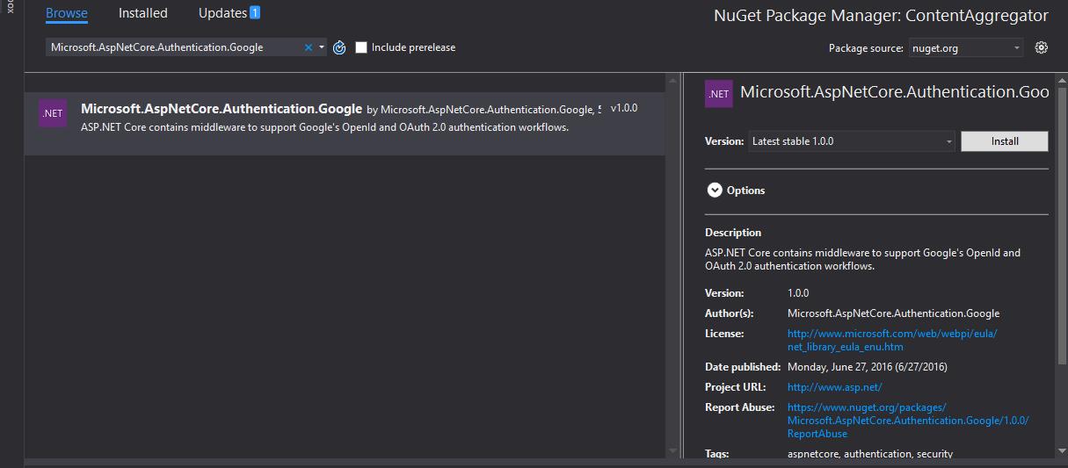
Task: Open the Package source dropdown
Action: click(x=965, y=48)
